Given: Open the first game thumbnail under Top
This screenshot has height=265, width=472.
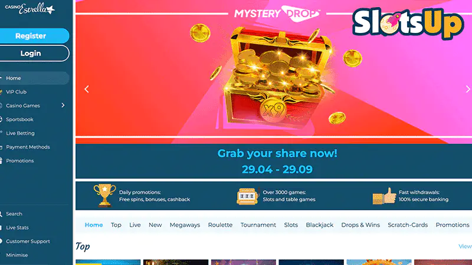Looking at the screenshot, I should [108, 262].
